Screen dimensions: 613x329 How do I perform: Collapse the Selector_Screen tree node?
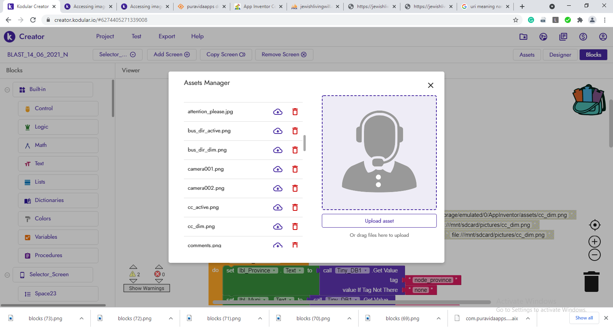[7, 275]
